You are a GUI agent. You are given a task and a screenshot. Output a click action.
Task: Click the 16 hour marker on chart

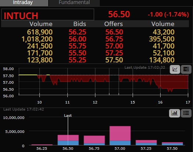[x=160, y=102]
